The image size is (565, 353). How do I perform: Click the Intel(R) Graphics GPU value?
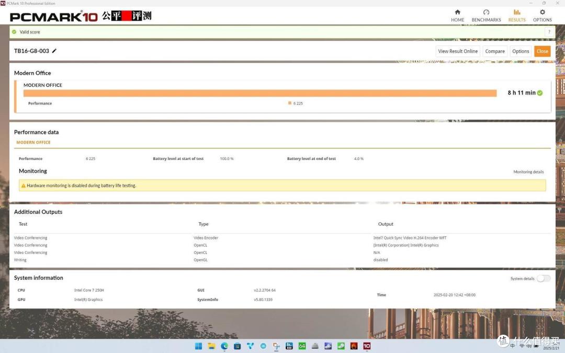(88, 299)
